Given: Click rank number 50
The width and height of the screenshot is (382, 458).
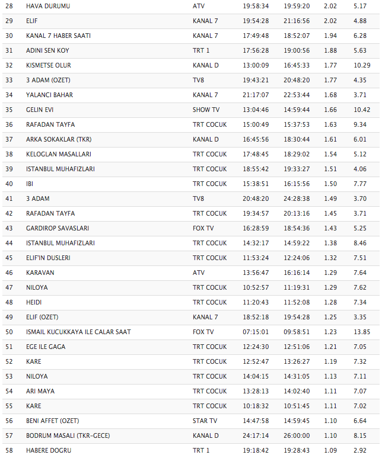Looking at the screenshot, I should 9,332.
